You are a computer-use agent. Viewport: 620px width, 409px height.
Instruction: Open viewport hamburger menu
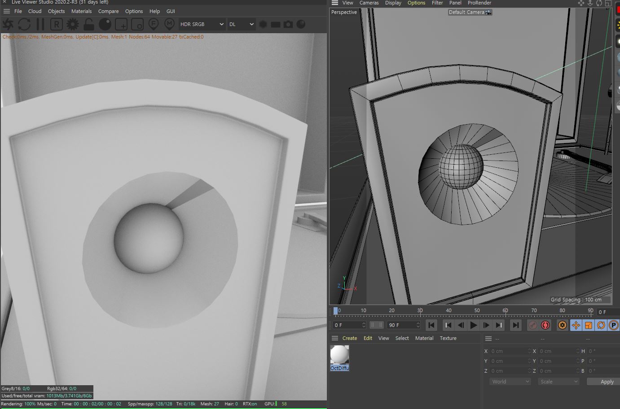334,3
